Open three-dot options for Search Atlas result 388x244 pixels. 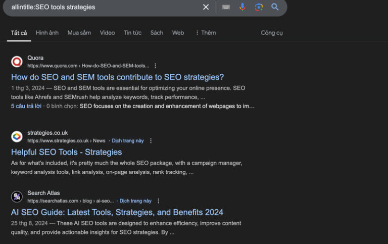(x=158, y=201)
